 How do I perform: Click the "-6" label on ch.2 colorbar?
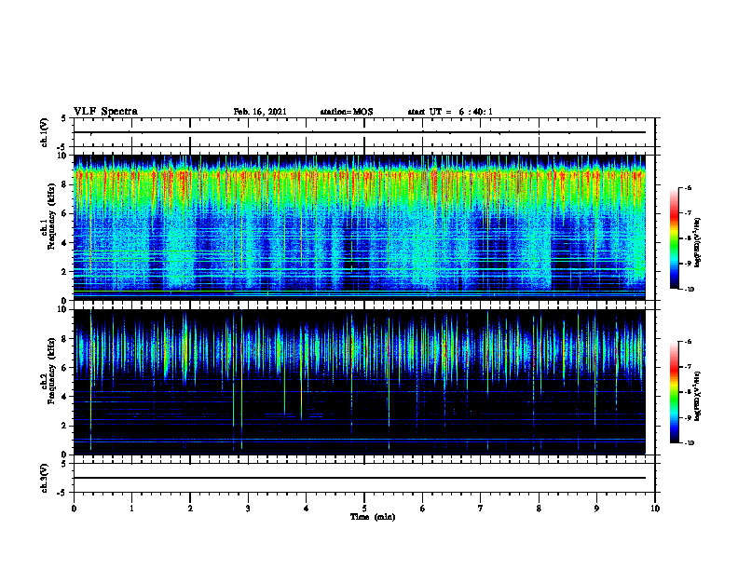(688, 342)
